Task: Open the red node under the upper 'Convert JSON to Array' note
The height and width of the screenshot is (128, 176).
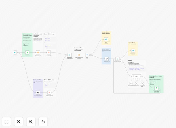Action: [49, 52]
